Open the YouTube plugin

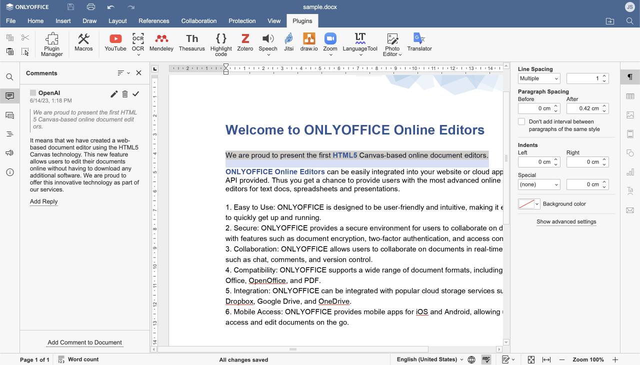click(x=115, y=42)
